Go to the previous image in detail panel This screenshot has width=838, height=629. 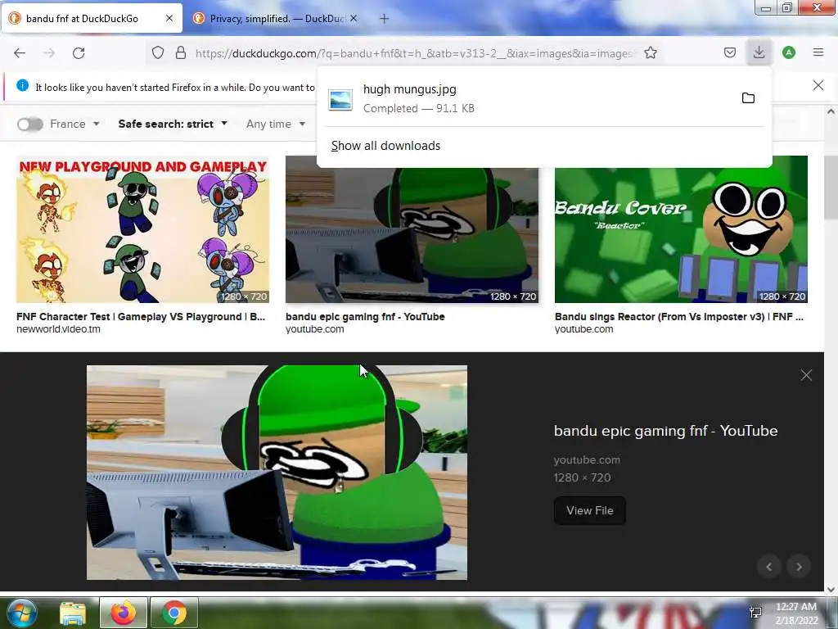(x=769, y=567)
